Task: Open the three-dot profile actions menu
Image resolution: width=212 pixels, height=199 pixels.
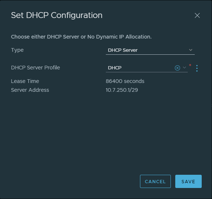Action: click(197, 68)
